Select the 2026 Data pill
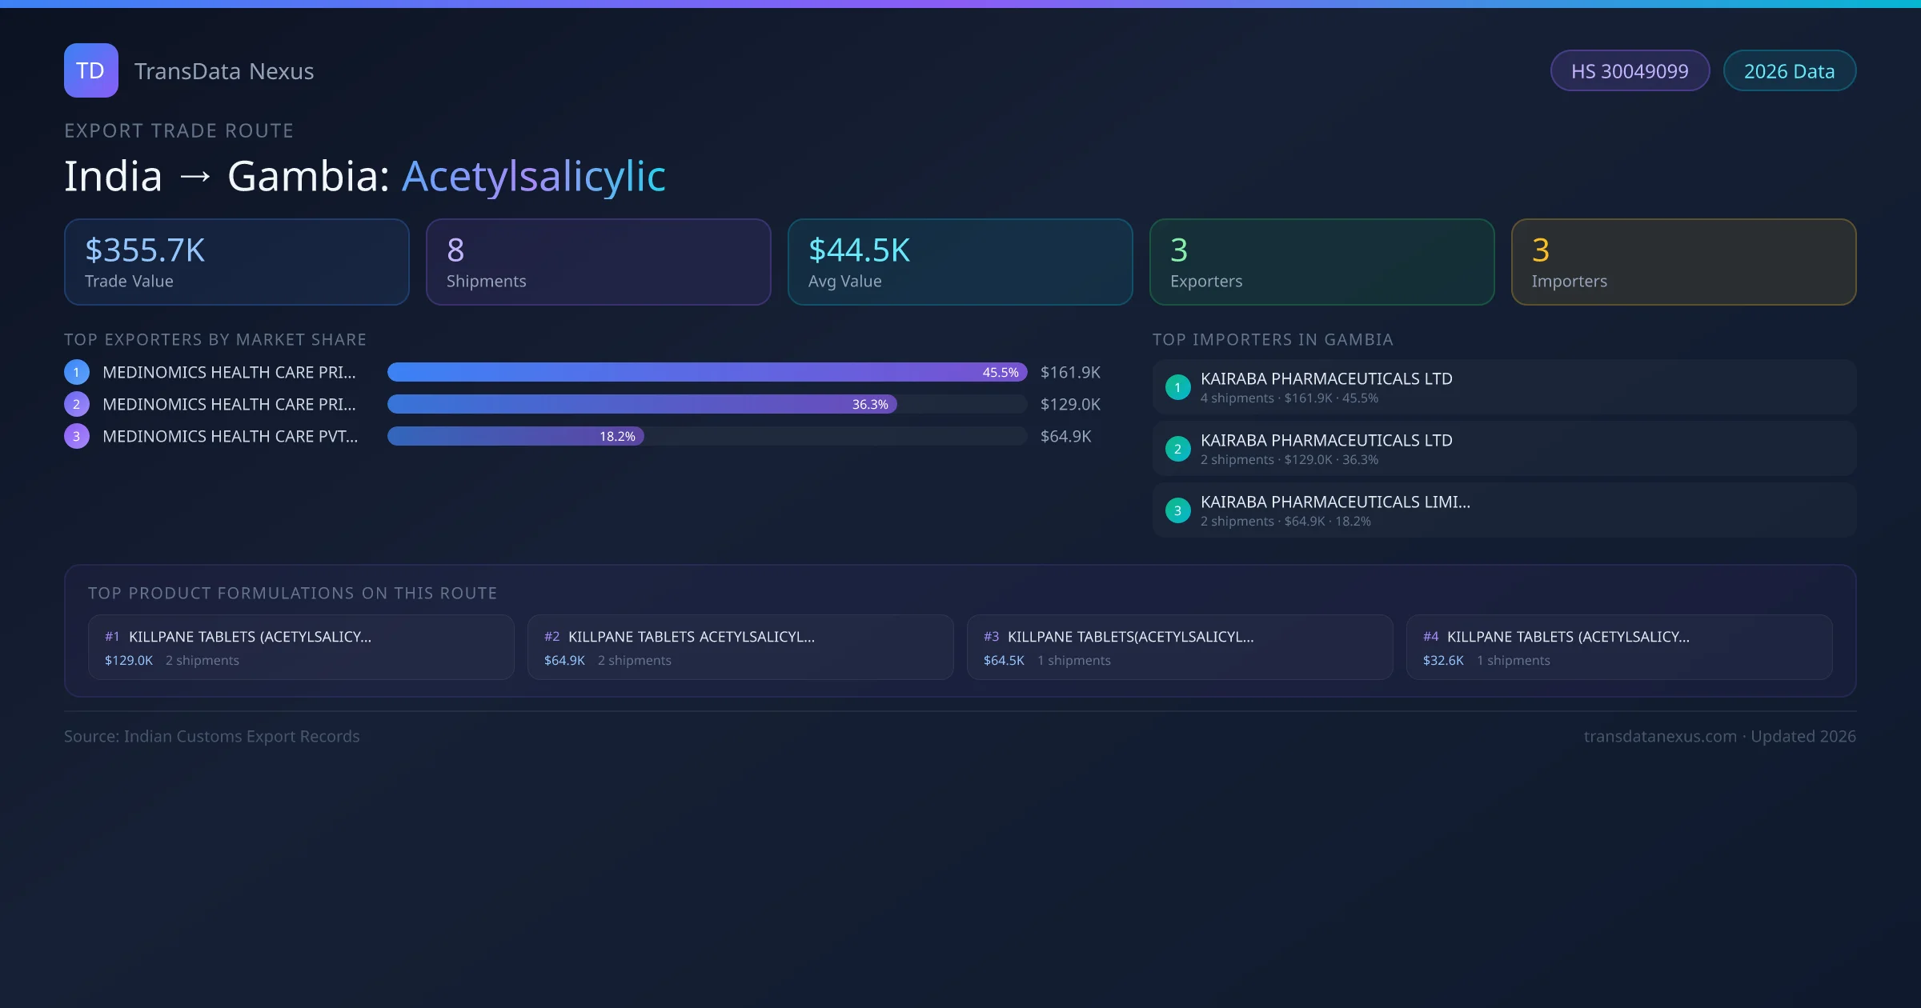This screenshot has width=1921, height=1008. click(x=1789, y=71)
